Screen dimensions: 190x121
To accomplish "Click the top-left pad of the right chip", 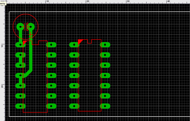I will pos(74,45).
